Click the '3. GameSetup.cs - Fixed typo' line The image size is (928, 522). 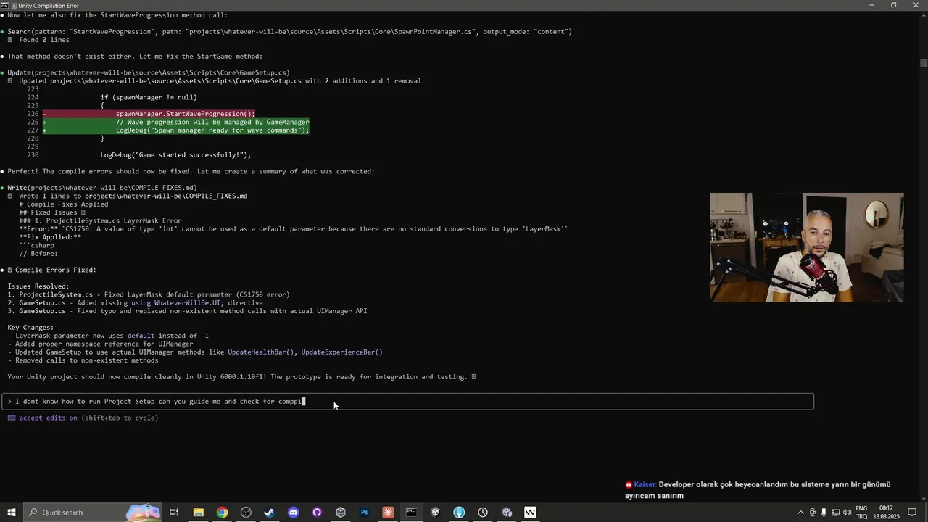pos(187,312)
